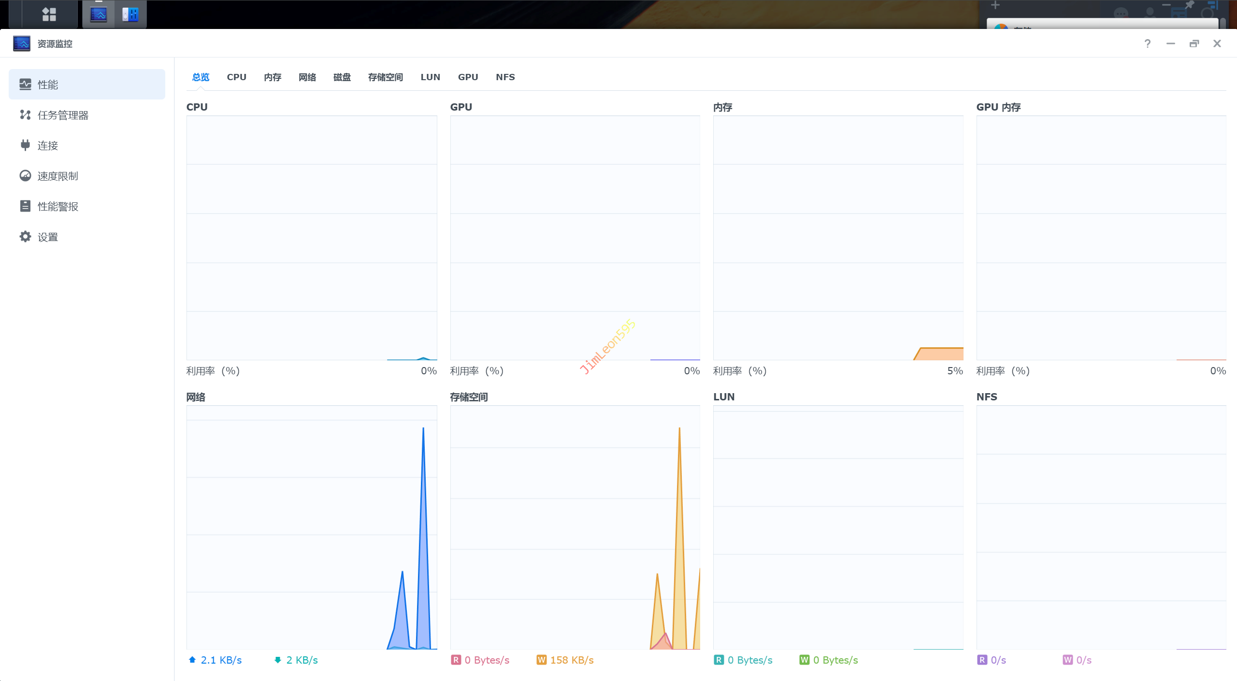Open the 磁盘 disk tab
1237x681 pixels.
[x=342, y=77]
